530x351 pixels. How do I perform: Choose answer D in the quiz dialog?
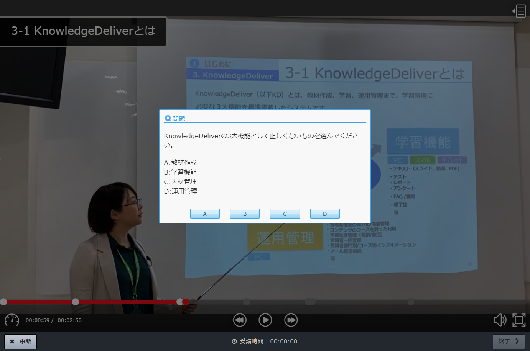coord(325,214)
